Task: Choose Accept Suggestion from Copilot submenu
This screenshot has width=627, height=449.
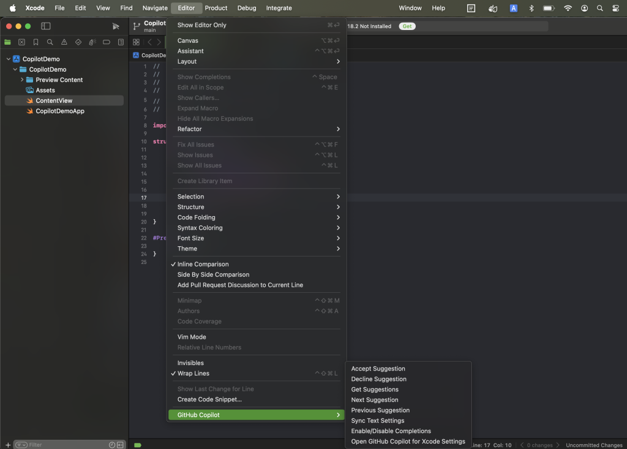Action: pos(378,369)
